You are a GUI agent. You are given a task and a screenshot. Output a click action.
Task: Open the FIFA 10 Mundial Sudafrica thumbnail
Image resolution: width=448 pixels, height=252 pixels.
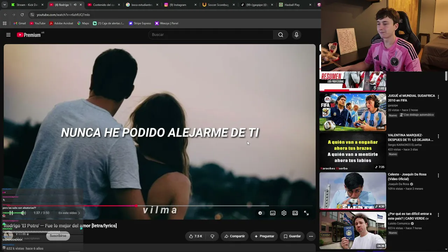click(x=353, y=112)
